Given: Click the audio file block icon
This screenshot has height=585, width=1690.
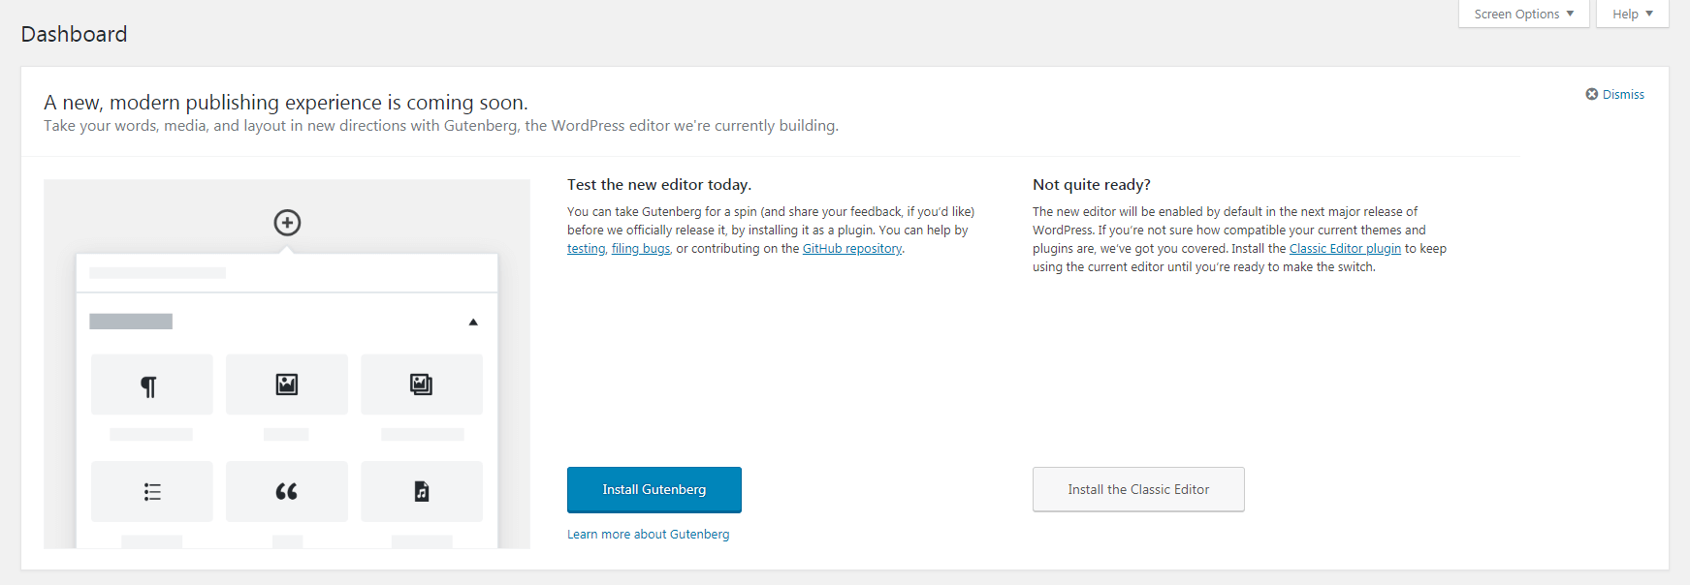Looking at the screenshot, I should 422,492.
